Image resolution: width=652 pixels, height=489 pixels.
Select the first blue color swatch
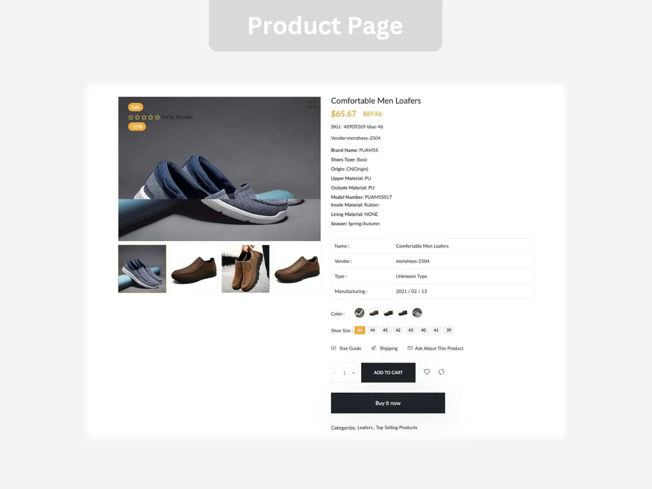[x=360, y=313]
